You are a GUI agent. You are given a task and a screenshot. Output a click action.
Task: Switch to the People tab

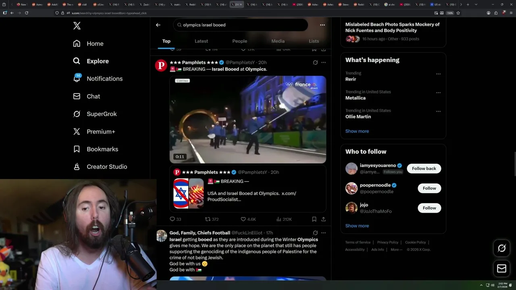tap(239, 41)
